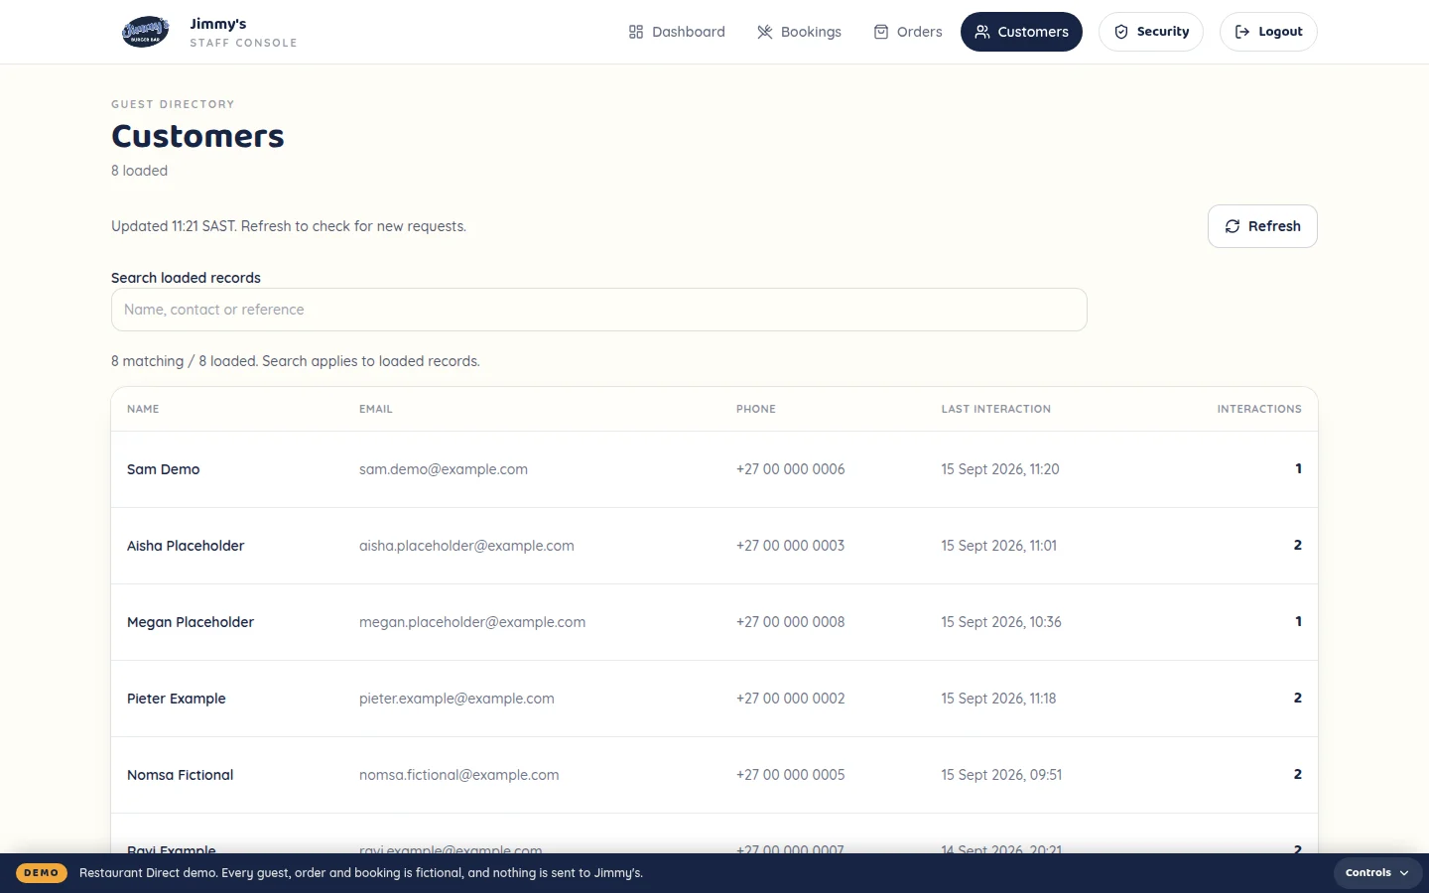Click the Name column header
Screen dimensions: 1429x893
point(143,409)
